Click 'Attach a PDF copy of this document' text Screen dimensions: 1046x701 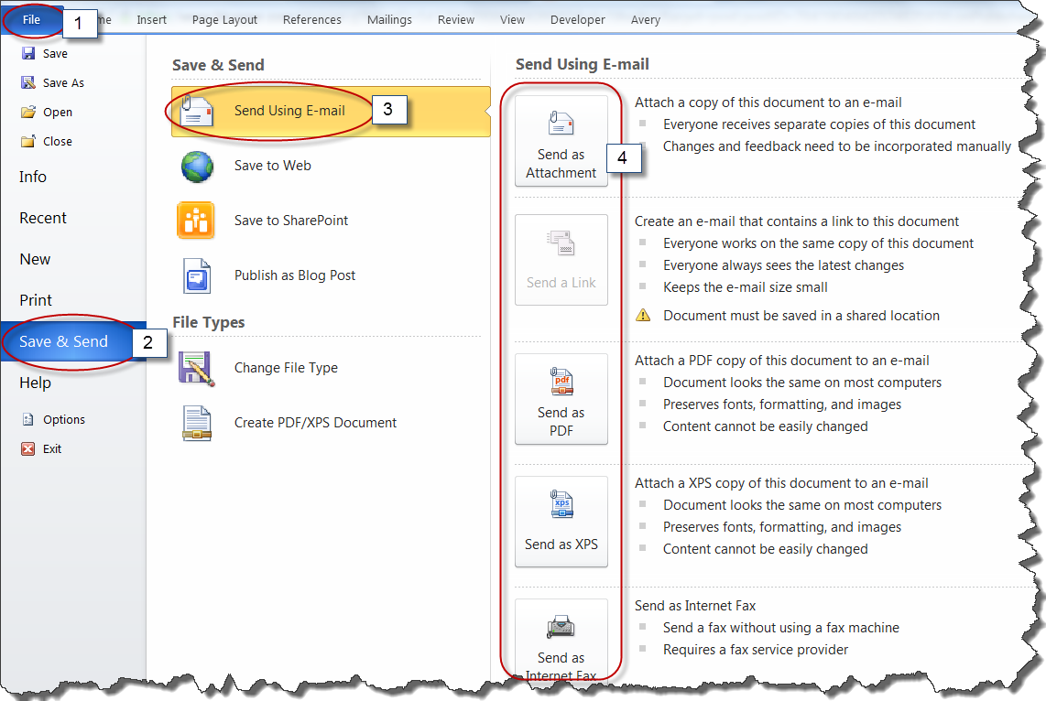(782, 361)
